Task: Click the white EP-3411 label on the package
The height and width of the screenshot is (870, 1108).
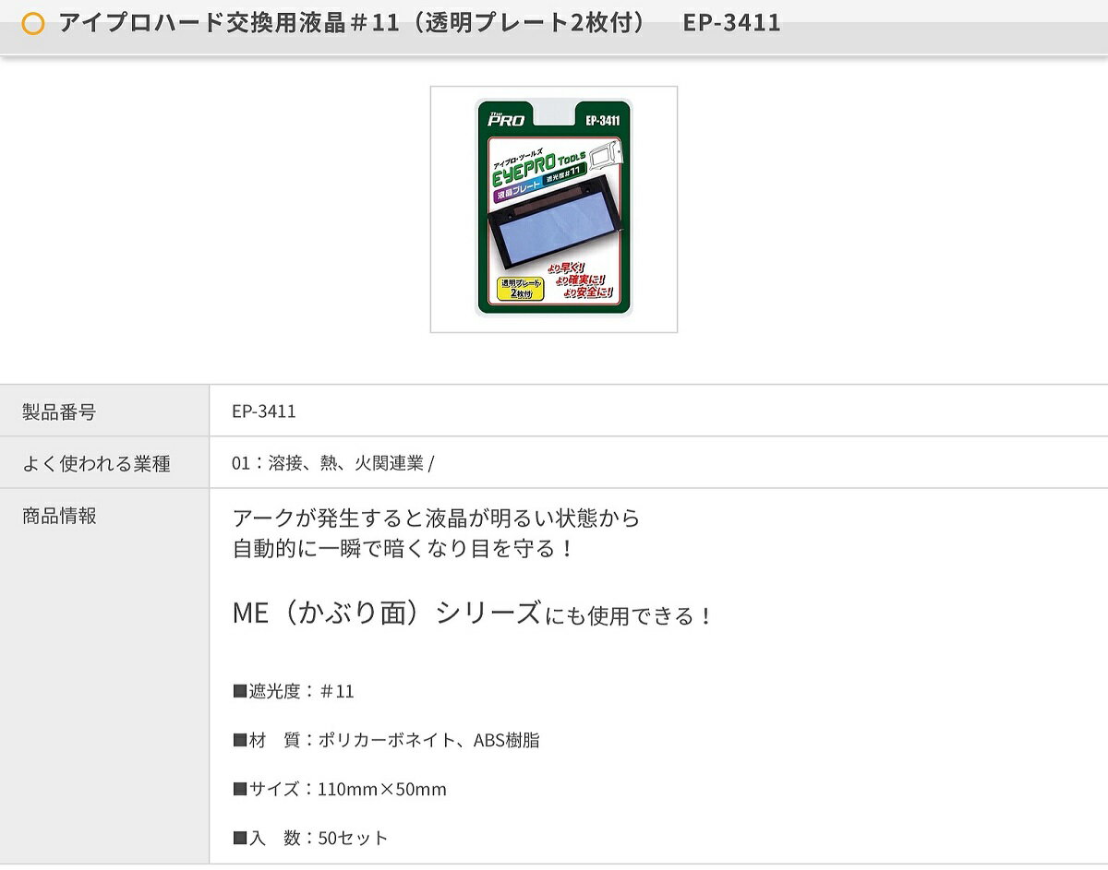Action: pos(601,119)
